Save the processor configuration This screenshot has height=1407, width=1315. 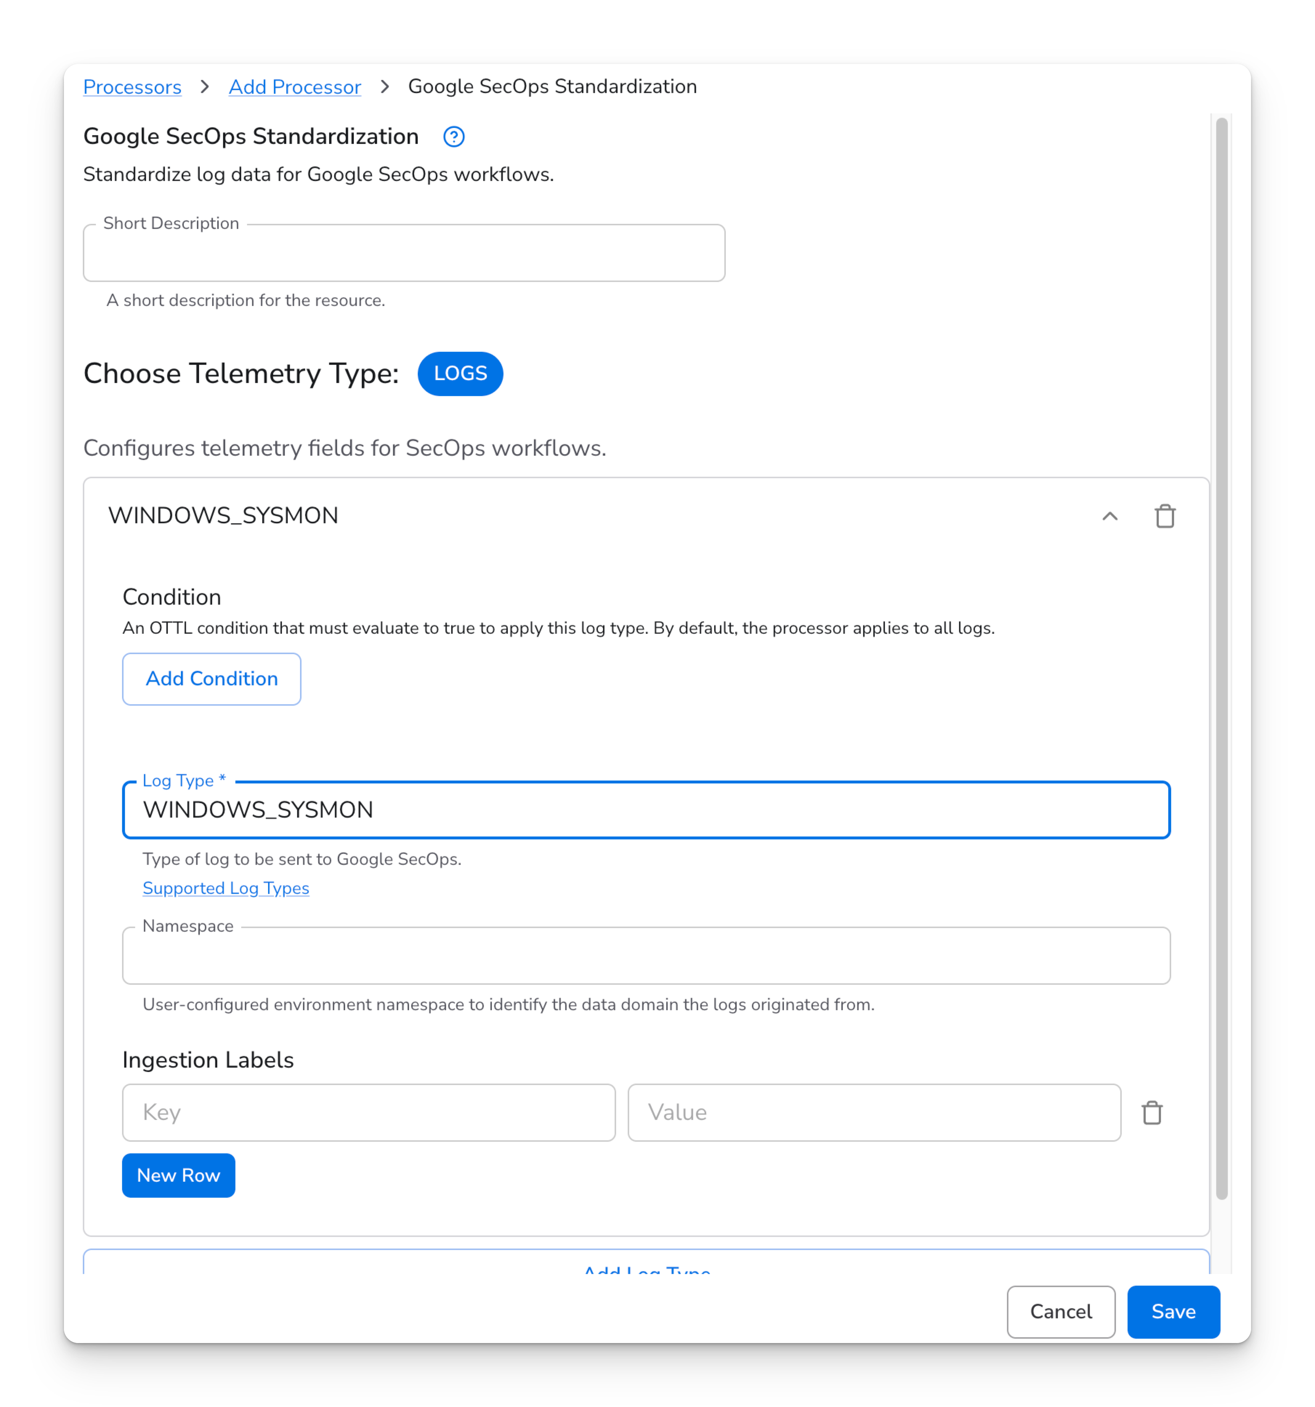pyautogui.click(x=1173, y=1311)
